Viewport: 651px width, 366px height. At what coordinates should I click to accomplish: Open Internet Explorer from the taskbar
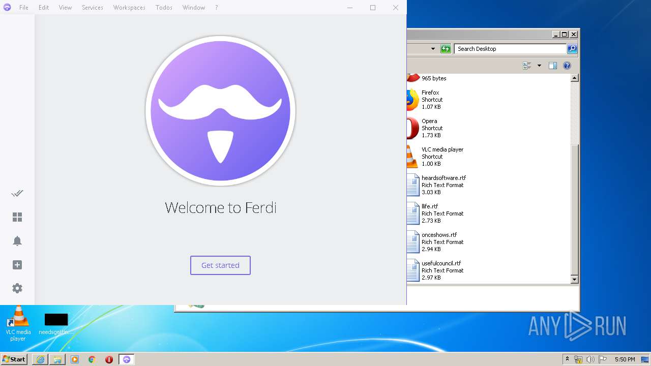40,359
